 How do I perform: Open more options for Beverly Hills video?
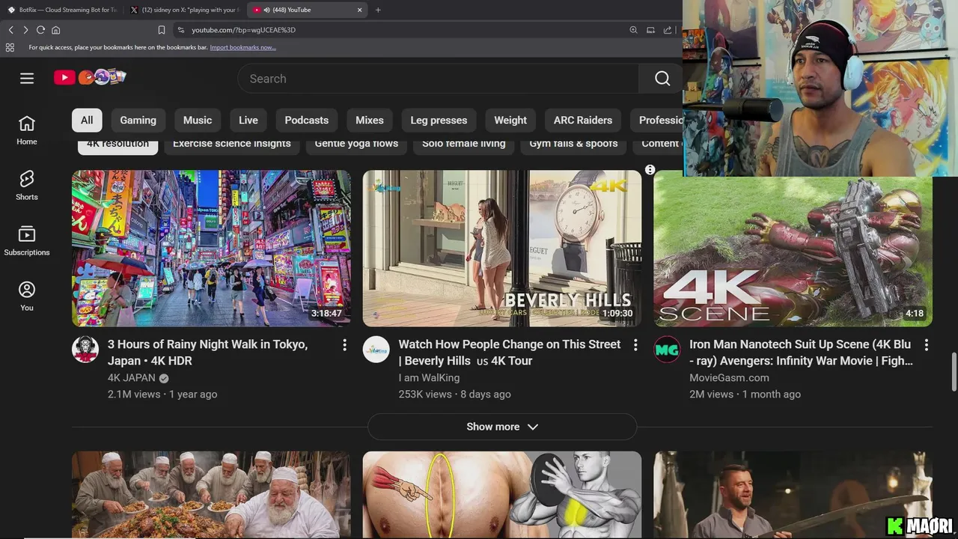(635, 345)
